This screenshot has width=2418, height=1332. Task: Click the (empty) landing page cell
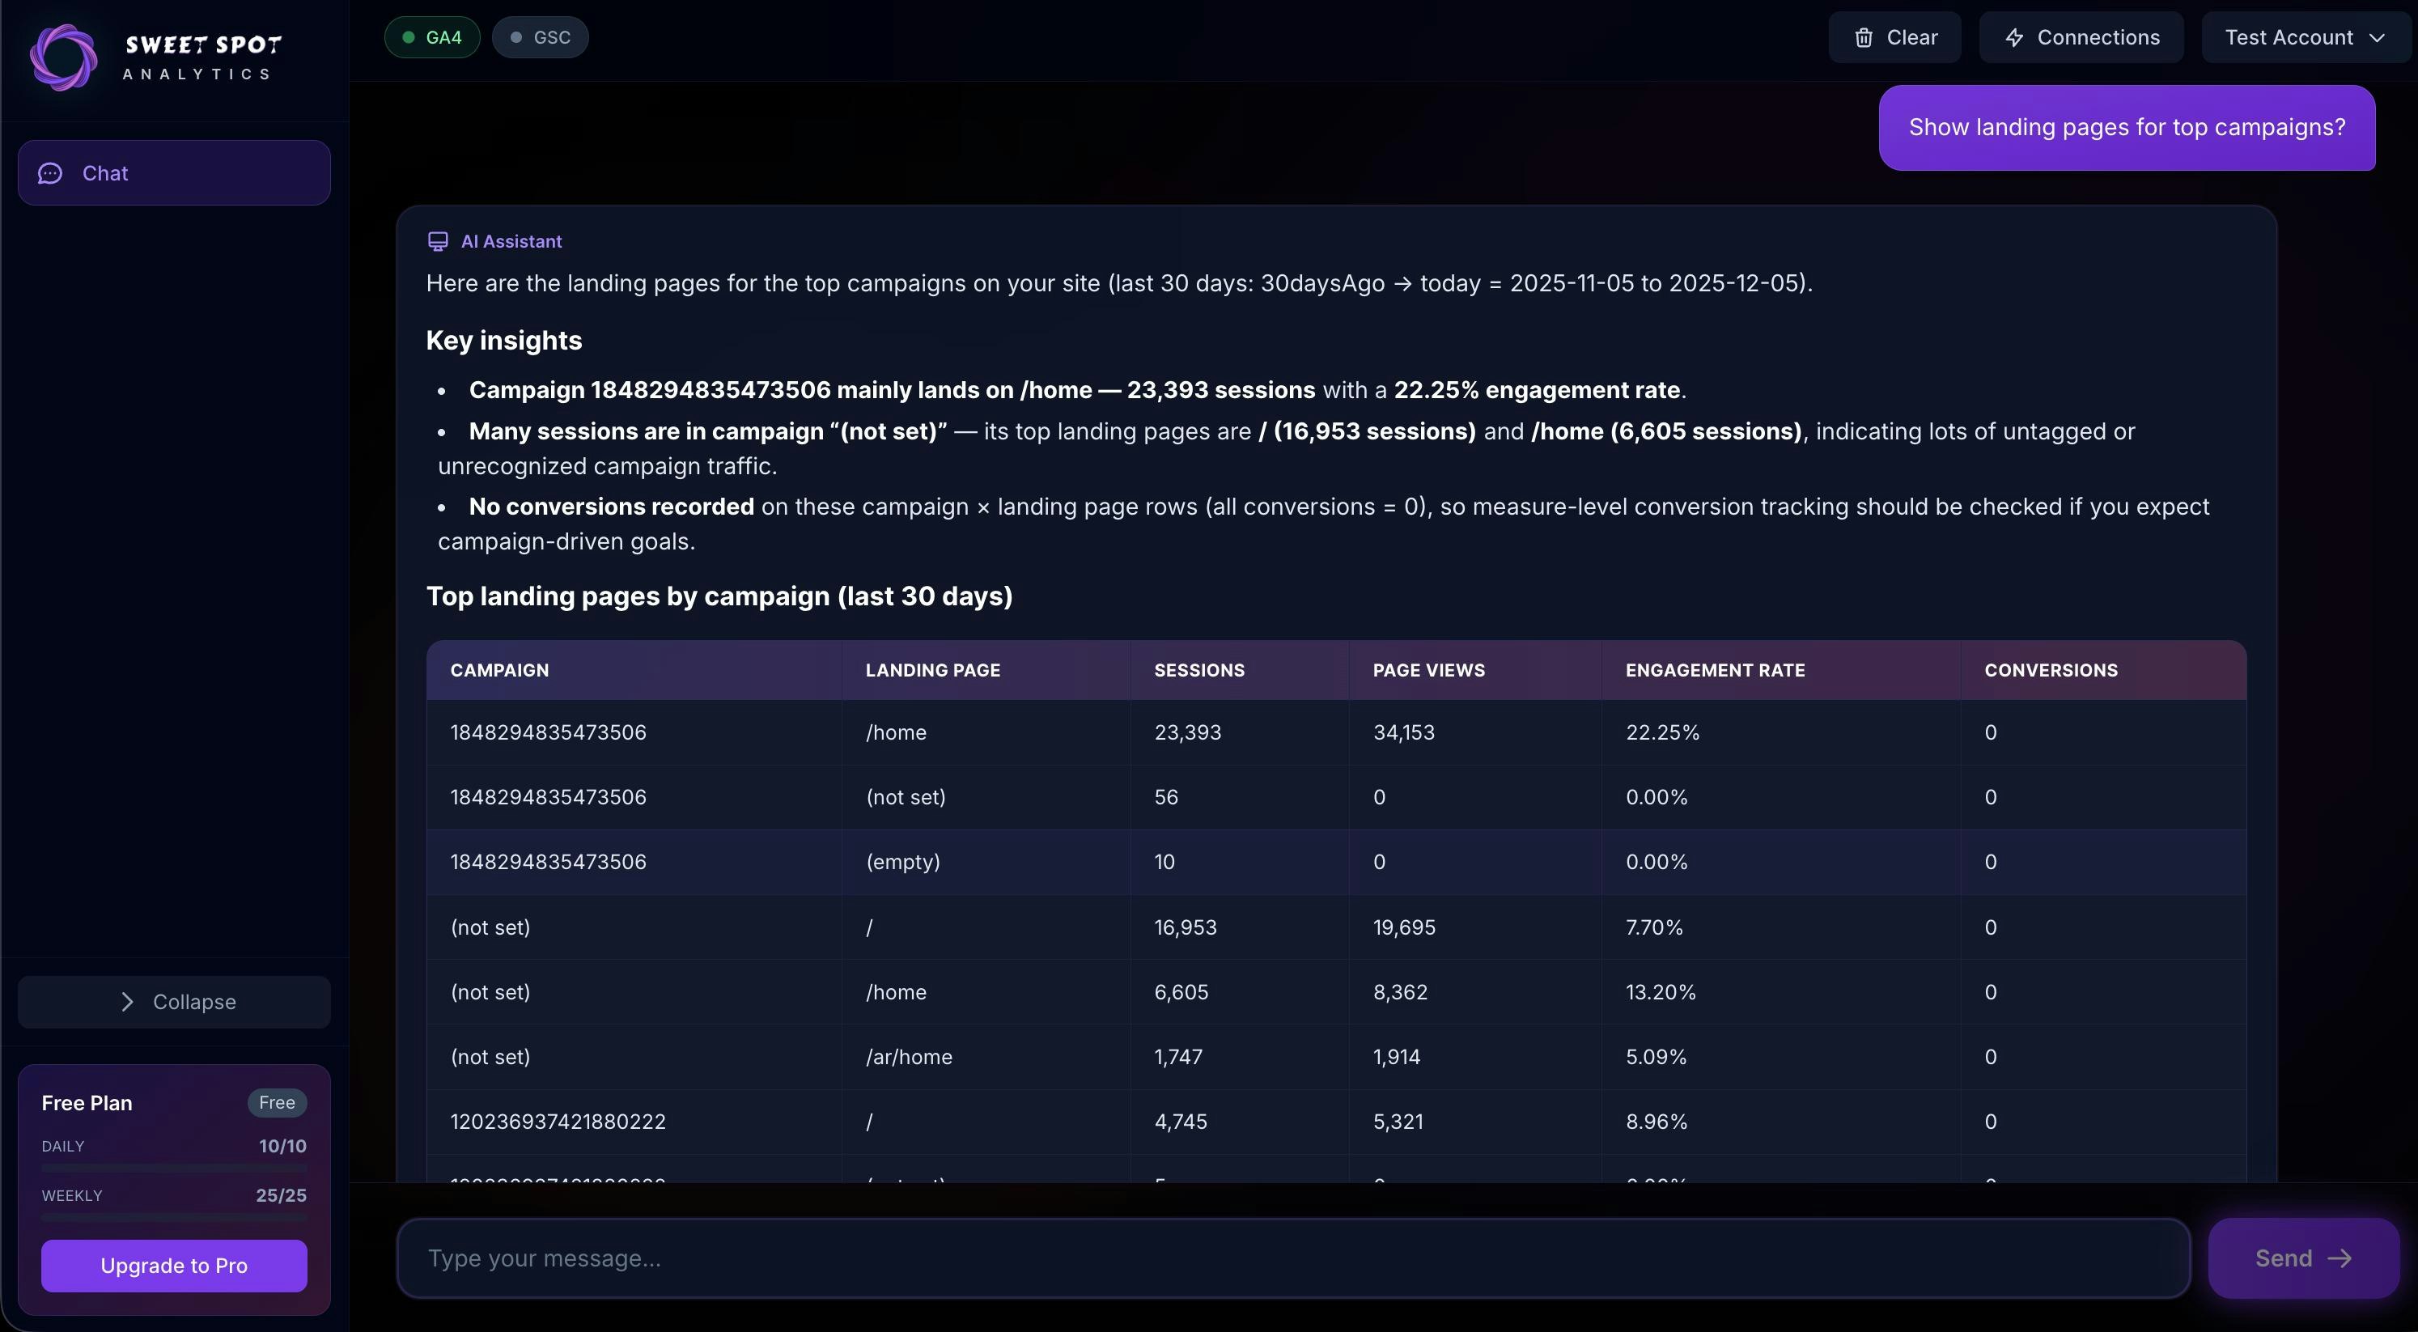986,862
